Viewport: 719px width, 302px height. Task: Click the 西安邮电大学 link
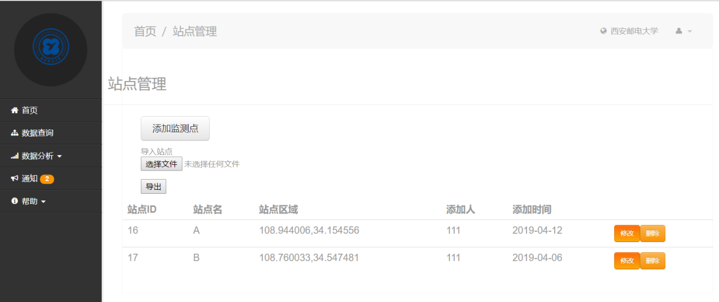pyautogui.click(x=634, y=31)
